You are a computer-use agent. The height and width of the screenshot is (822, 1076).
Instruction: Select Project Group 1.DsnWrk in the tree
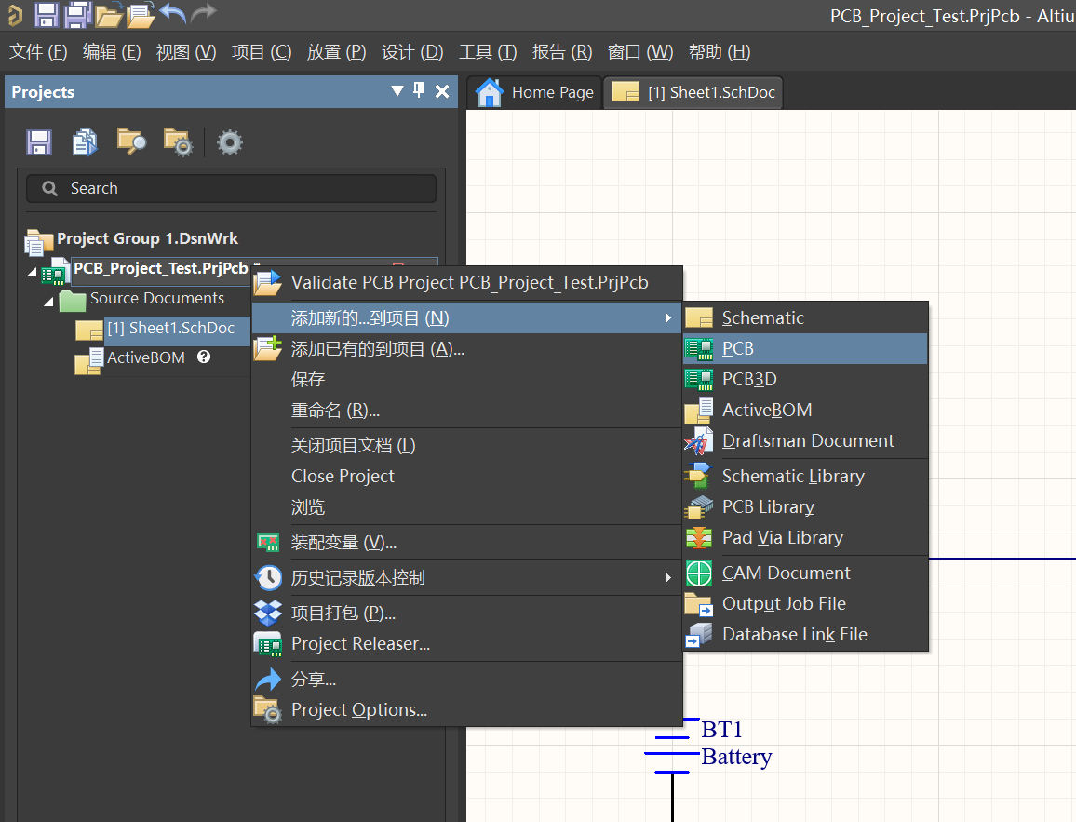point(147,238)
